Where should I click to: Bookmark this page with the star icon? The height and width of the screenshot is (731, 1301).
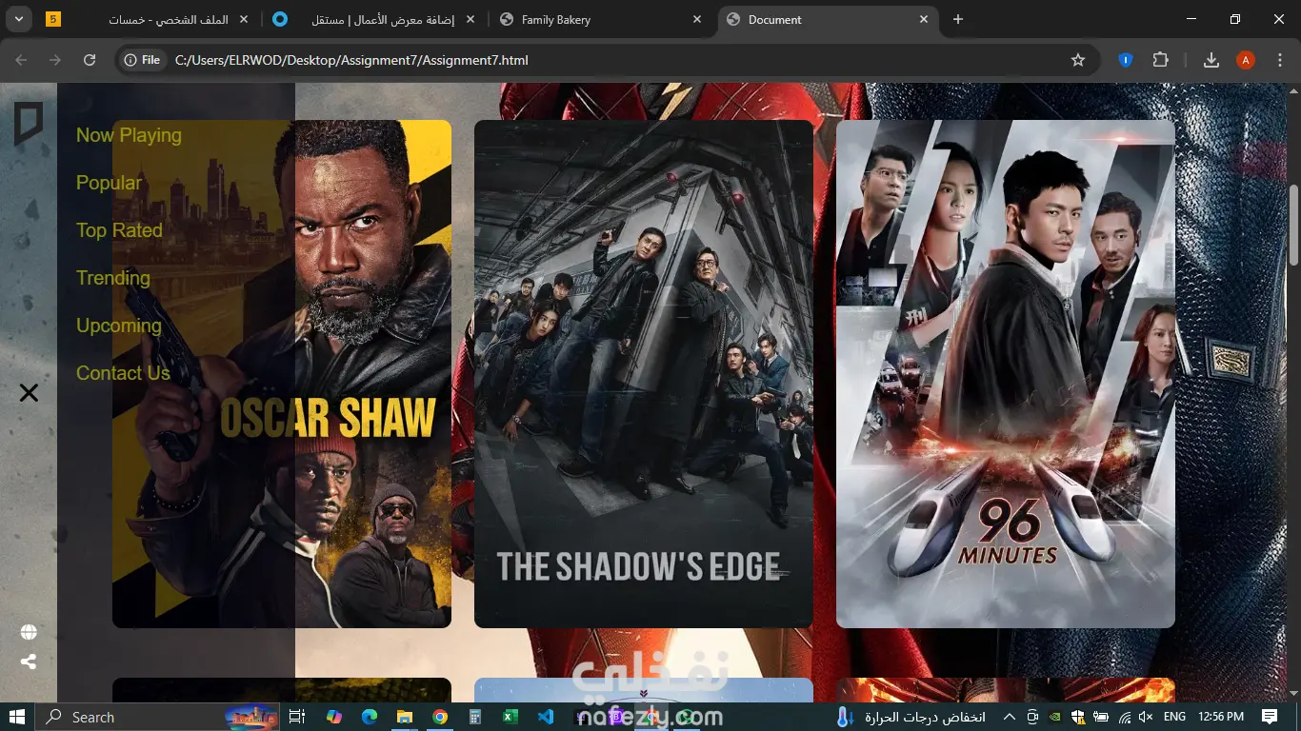point(1078,60)
